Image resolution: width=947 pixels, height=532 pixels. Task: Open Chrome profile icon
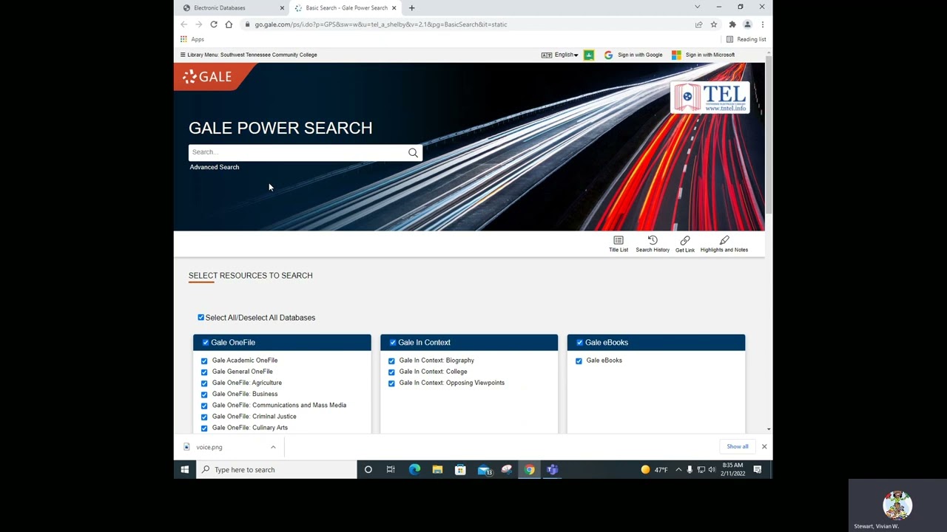coord(747,24)
